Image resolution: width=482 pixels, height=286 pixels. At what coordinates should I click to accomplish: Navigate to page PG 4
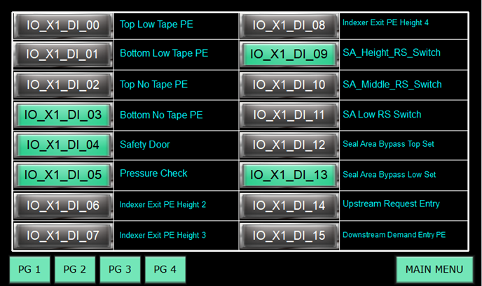pyautogui.click(x=165, y=269)
